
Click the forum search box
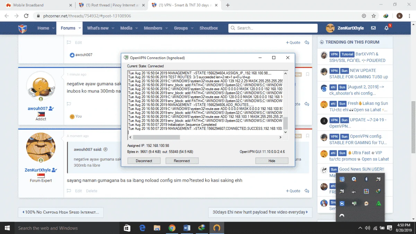(x=273, y=28)
